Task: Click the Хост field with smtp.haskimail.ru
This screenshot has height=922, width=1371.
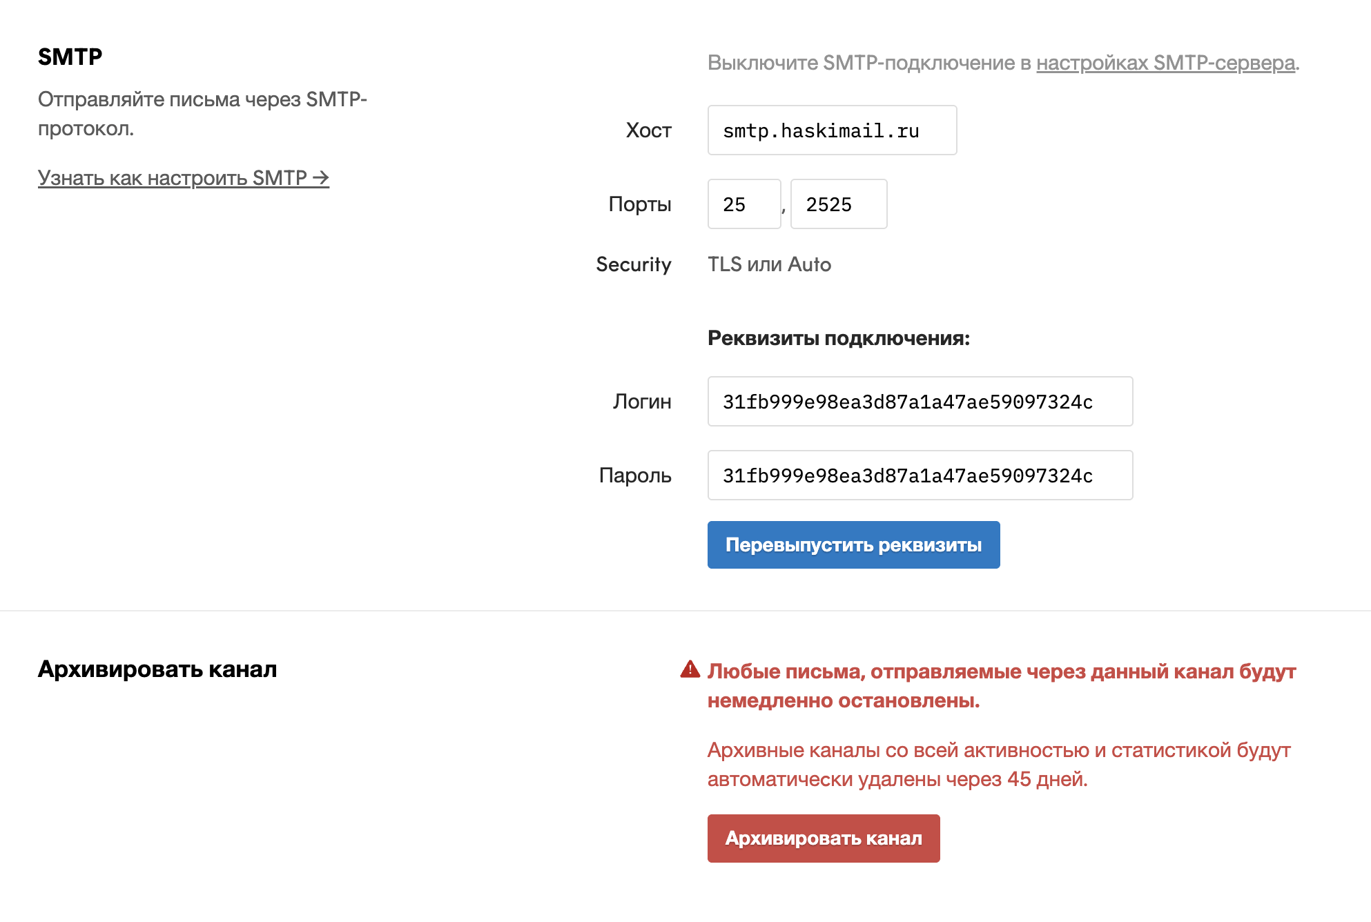Action: pos(831,130)
